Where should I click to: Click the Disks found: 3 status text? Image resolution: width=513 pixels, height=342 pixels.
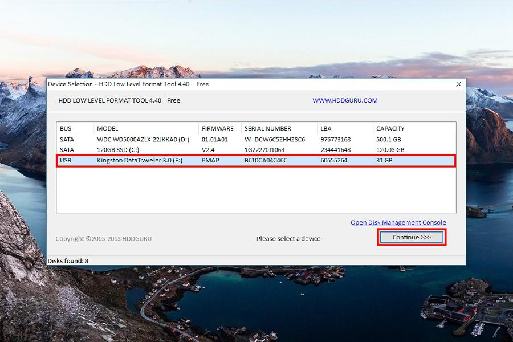[68, 261]
